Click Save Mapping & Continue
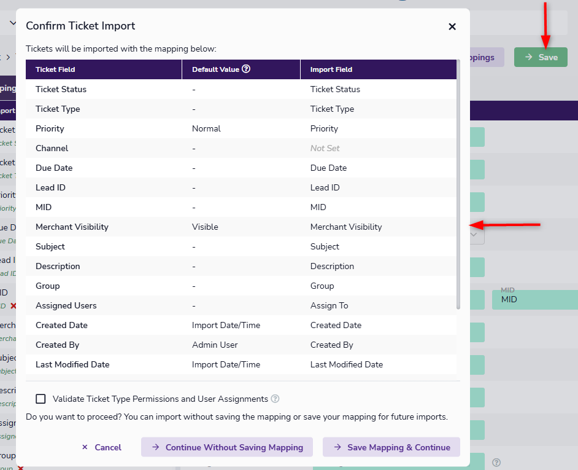578x470 pixels. tap(391, 447)
